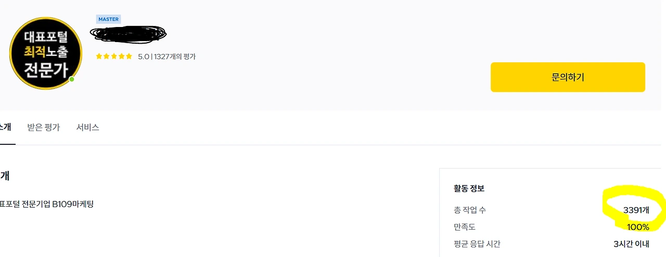666x257 pixels.
Task: Click the second rating star
Action: point(107,57)
